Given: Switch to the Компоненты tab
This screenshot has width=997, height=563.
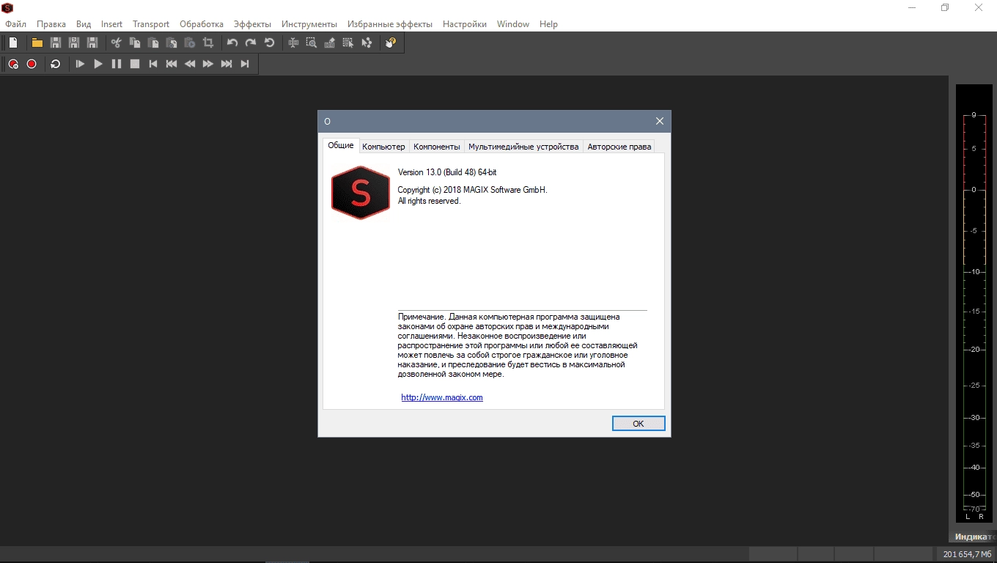Looking at the screenshot, I should coord(437,147).
